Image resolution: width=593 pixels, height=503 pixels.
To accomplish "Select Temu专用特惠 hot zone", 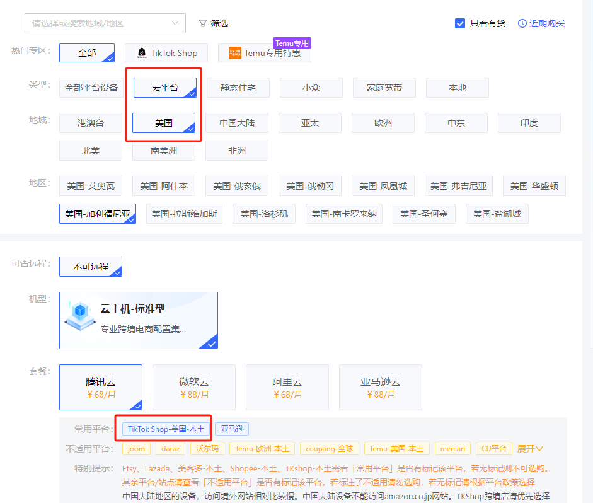I will [x=265, y=53].
